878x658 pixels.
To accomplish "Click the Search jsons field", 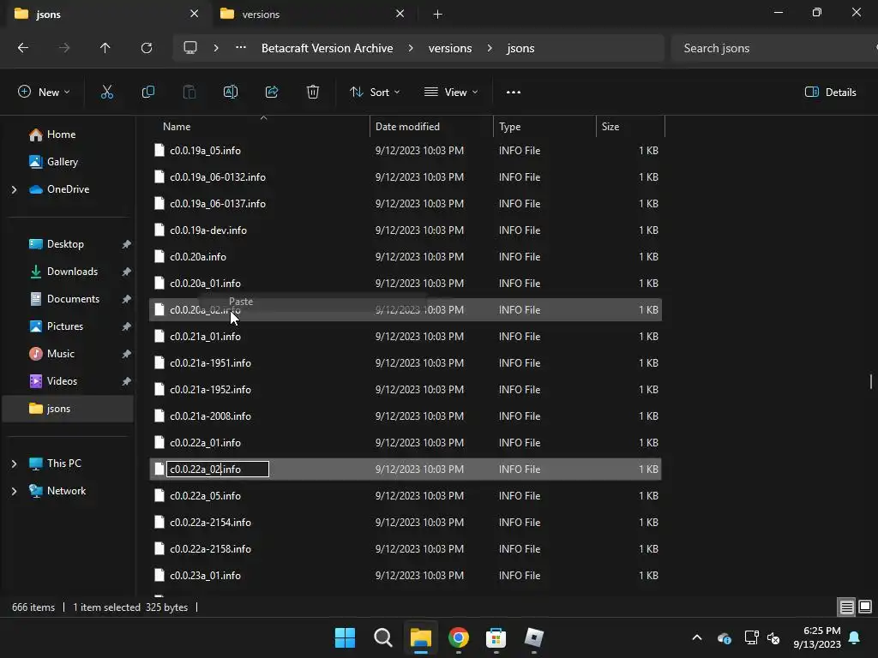I will pos(773,48).
